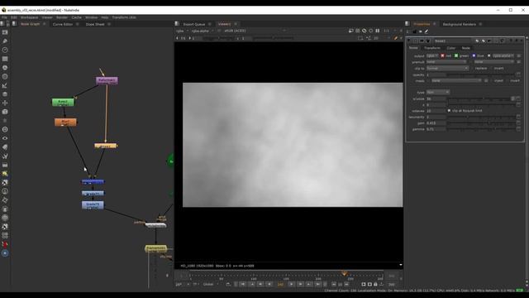Toggle invert checkbox beside clip to

click(x=492, y=68)
